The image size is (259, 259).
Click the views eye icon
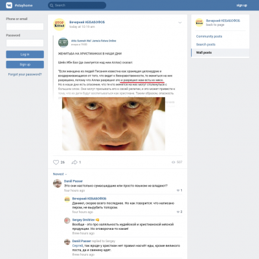[x=174, y=162]
